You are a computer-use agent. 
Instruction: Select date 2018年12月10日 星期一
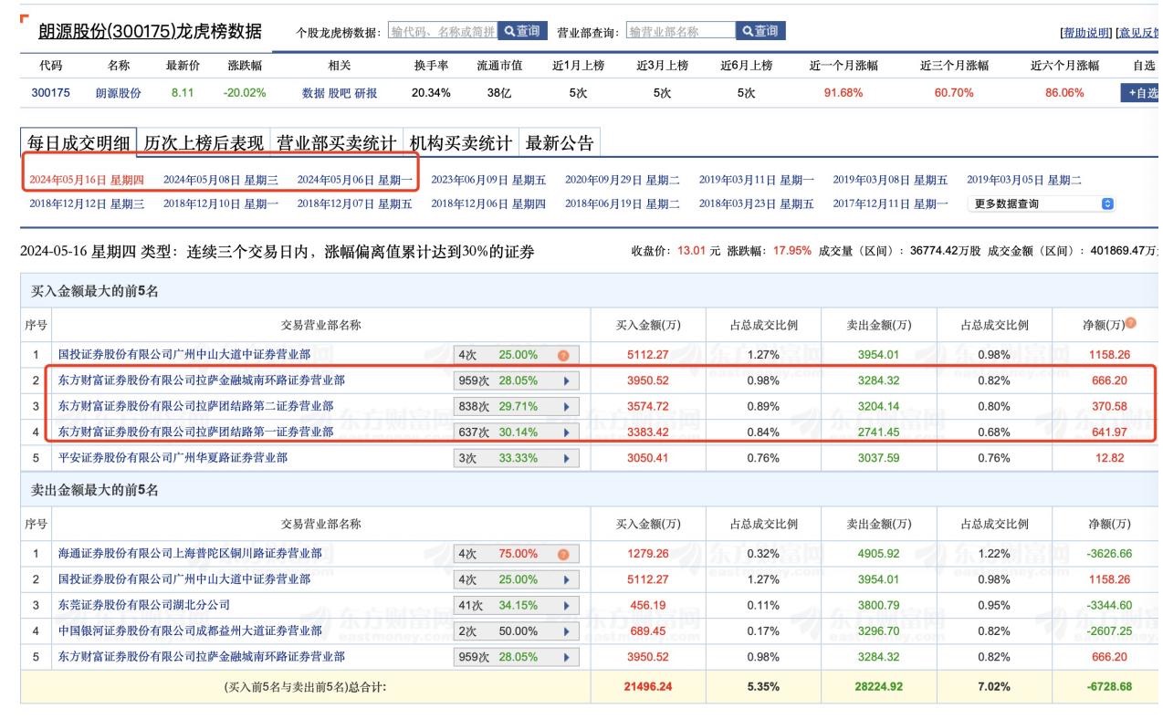click(x=221, y=203)
